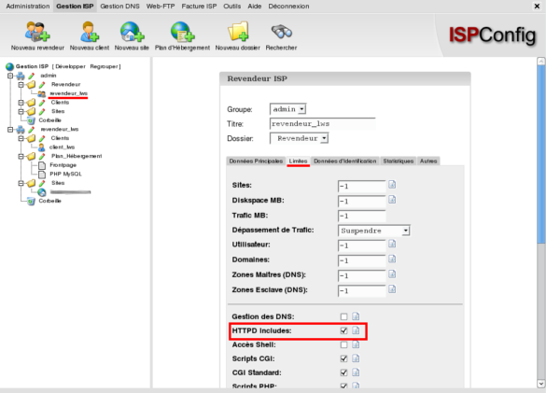Click the Nouveau client toolbar icon
The image size is (546, 393).
tap(90, 32)
